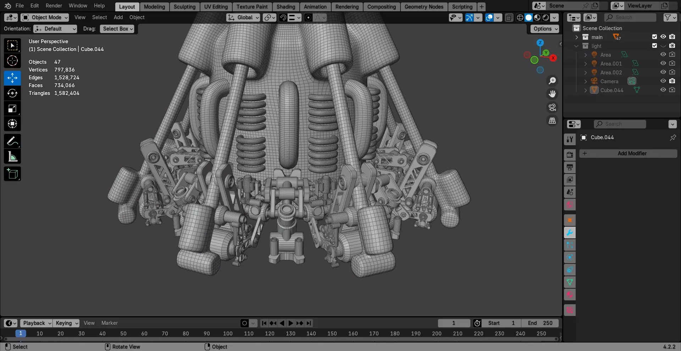Screen dimensions: 681x351
Task: Select the Rotate tool
Action: 12,93
